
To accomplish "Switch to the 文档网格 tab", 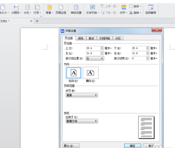I will tap(105, 38).
